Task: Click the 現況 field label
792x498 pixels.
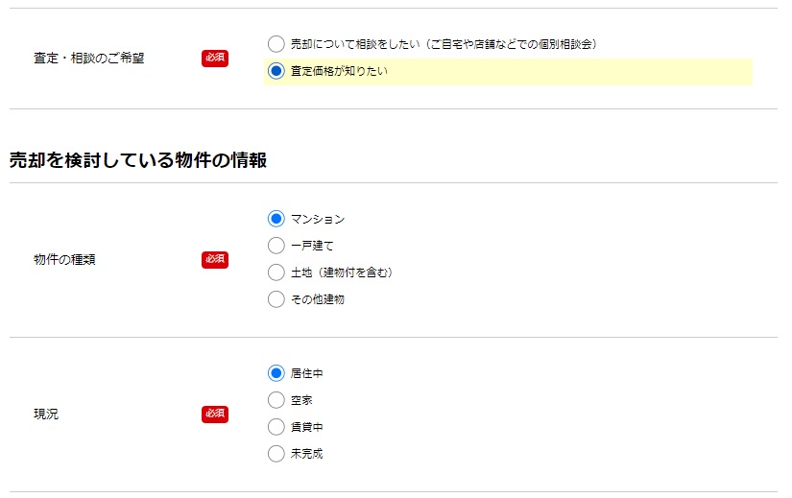Action: [x=46, y=415]
